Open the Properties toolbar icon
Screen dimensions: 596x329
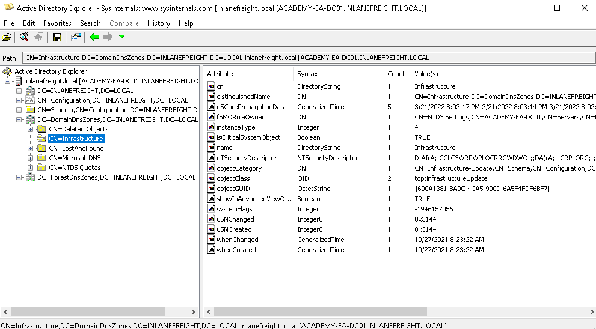[75, 37]
